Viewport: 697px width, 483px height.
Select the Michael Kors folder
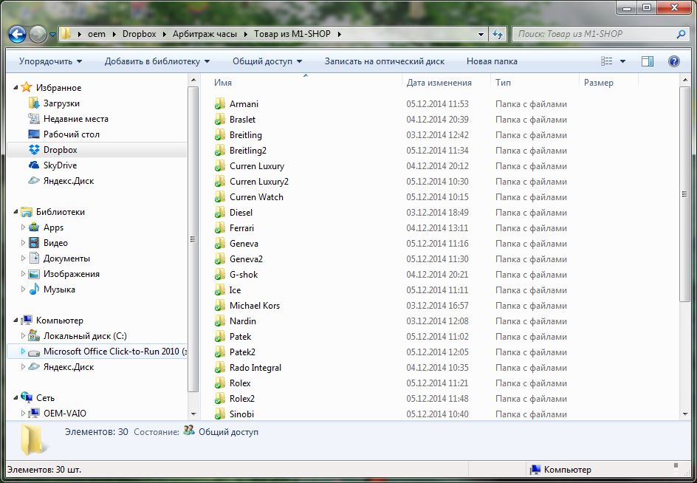click(254, 306)
